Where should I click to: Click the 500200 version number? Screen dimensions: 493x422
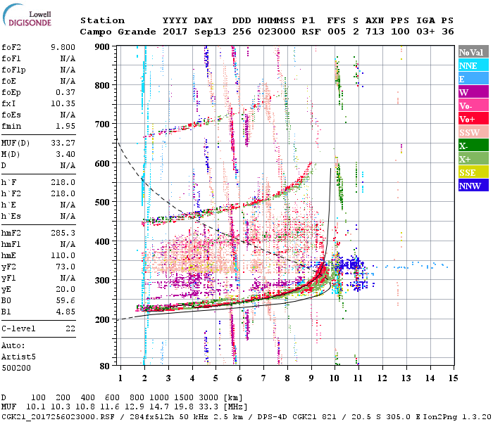[x=16, y=368]
